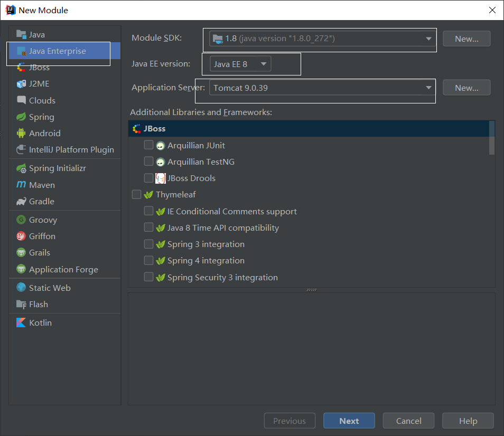Enable Spring 4 integration checkbox

(x=148, y=260)
